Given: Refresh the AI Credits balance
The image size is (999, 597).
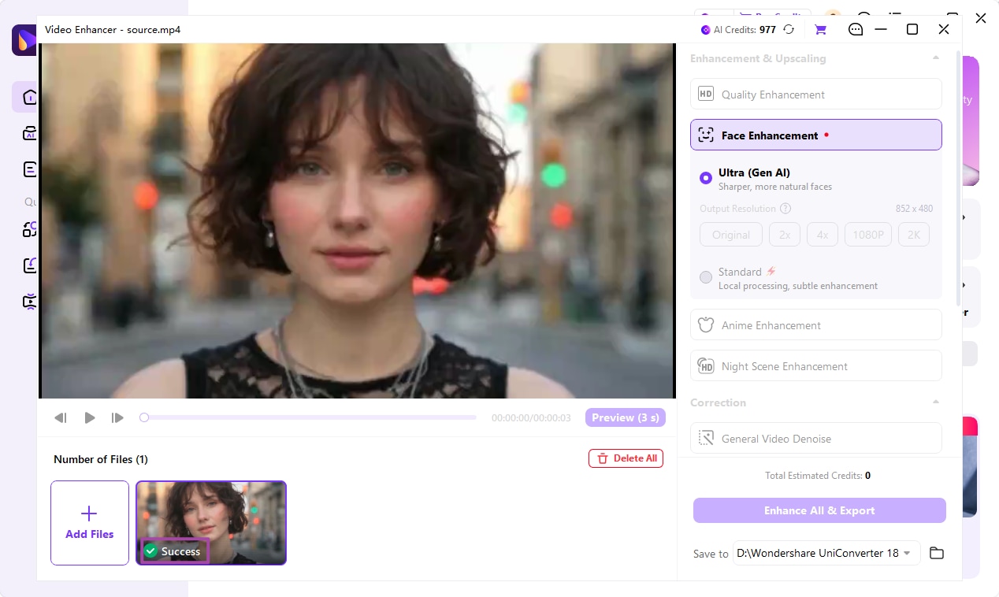Looking at the screenshot, I should click(789, 30).
